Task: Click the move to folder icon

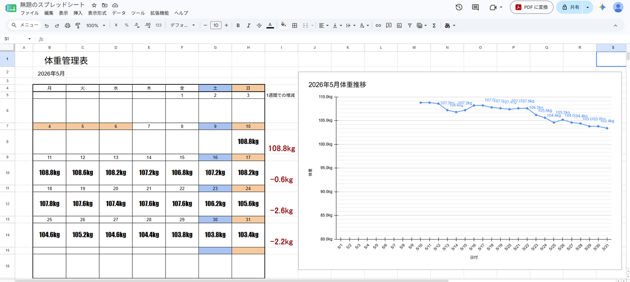Action: coord(104,5)
